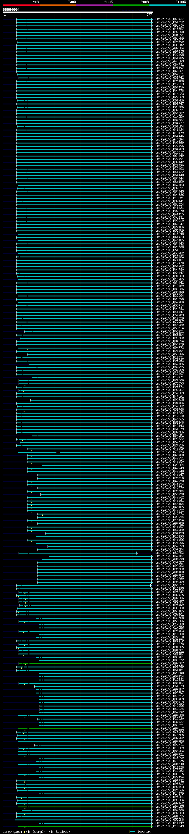Click the green alignment bar for UniRef100_Q9XF87
The width and height of the screenshot is (189, 834).
click(x=86, y=664)
